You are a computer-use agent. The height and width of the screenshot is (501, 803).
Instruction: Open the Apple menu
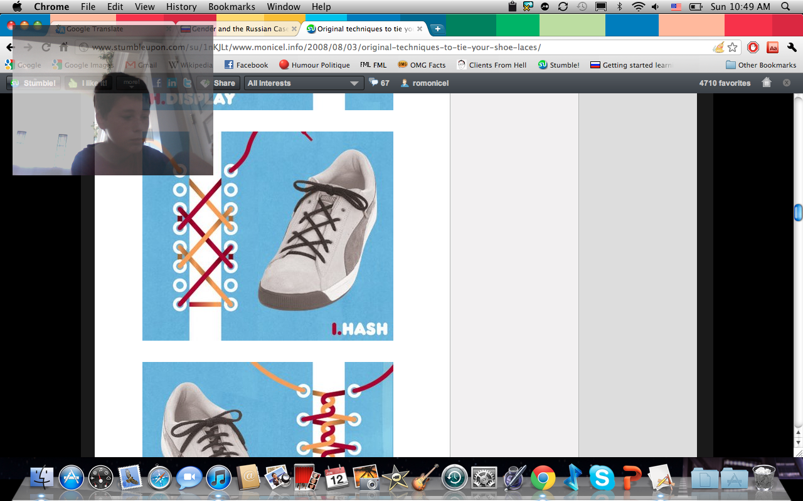click(x=17, y=7)
